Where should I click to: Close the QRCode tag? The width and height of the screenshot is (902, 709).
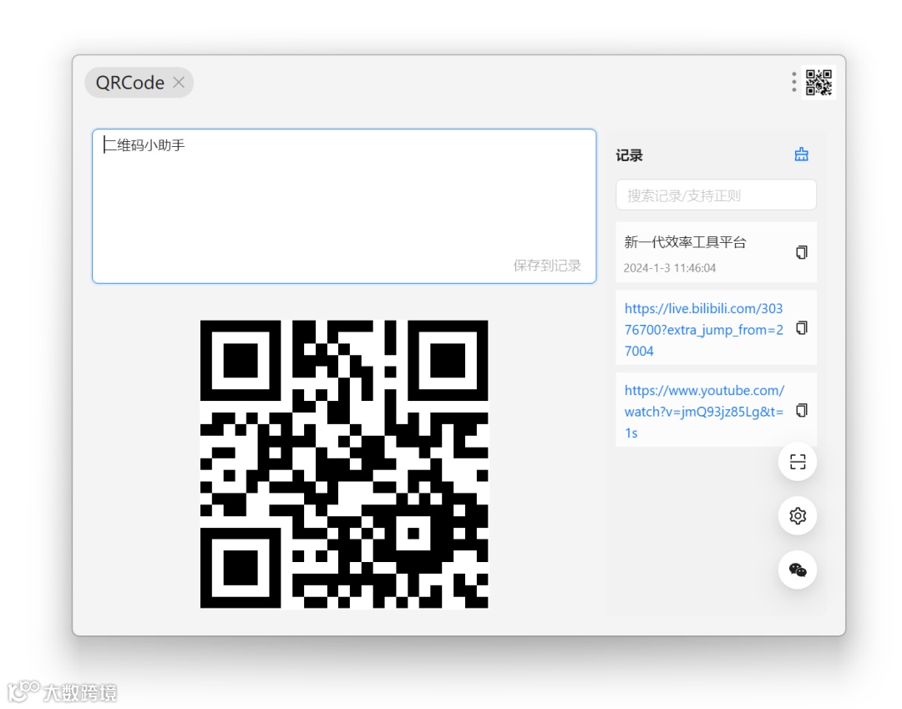pyautogui.click(x=179, y=83)
